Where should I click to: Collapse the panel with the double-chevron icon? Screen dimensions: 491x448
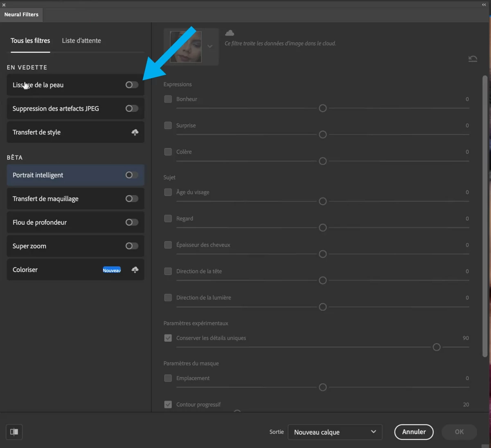(x=484, y=5)
